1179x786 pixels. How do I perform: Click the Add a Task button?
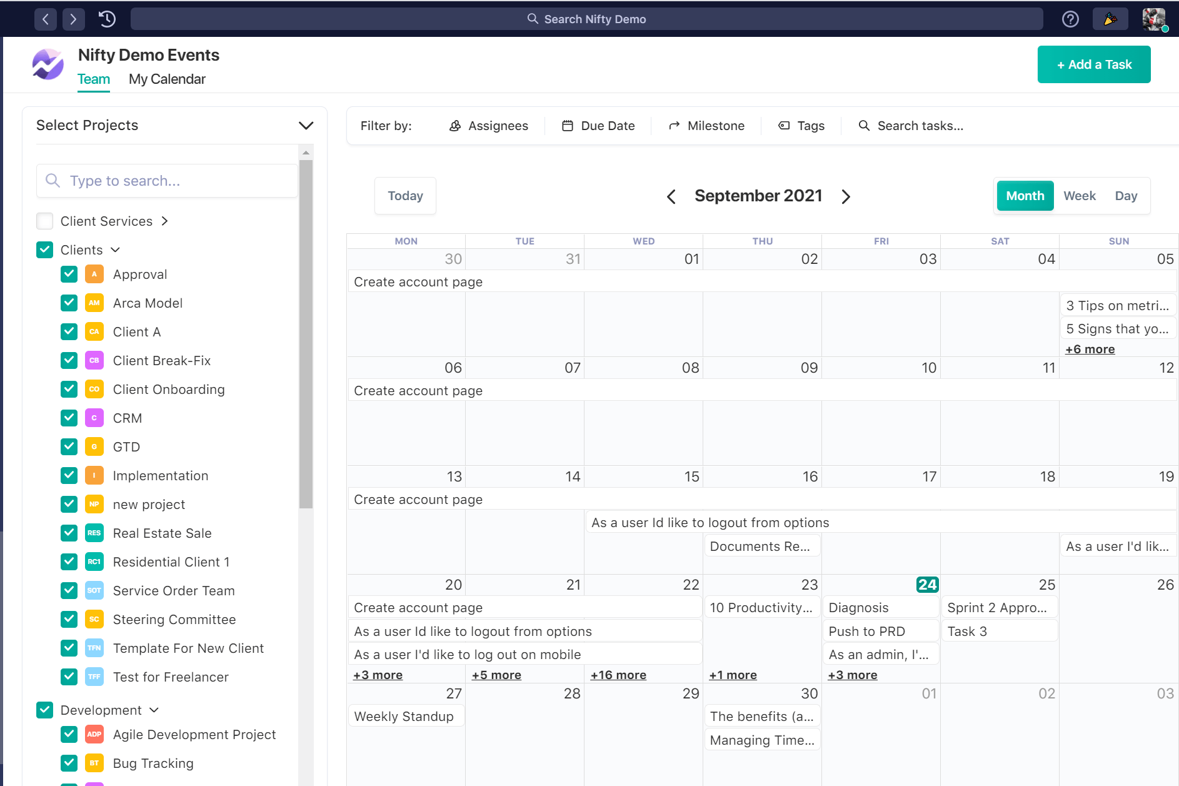(x=1094, y=64)
